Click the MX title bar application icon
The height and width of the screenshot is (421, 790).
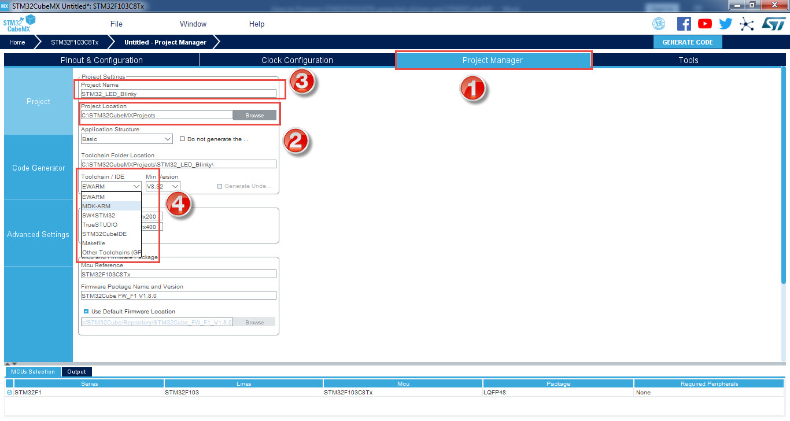click(5, 5)
